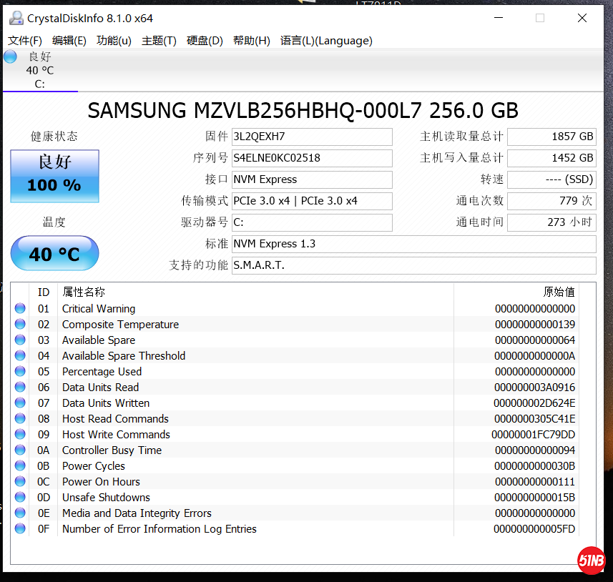This screenshot has height=582, width=613.
Task: Select the C: drive tab showing 40 °C
Action: 40,71
